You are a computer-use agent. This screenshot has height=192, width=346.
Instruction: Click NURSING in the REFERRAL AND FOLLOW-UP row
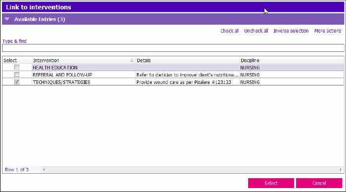pyautogui.click(x=250, y=75)
